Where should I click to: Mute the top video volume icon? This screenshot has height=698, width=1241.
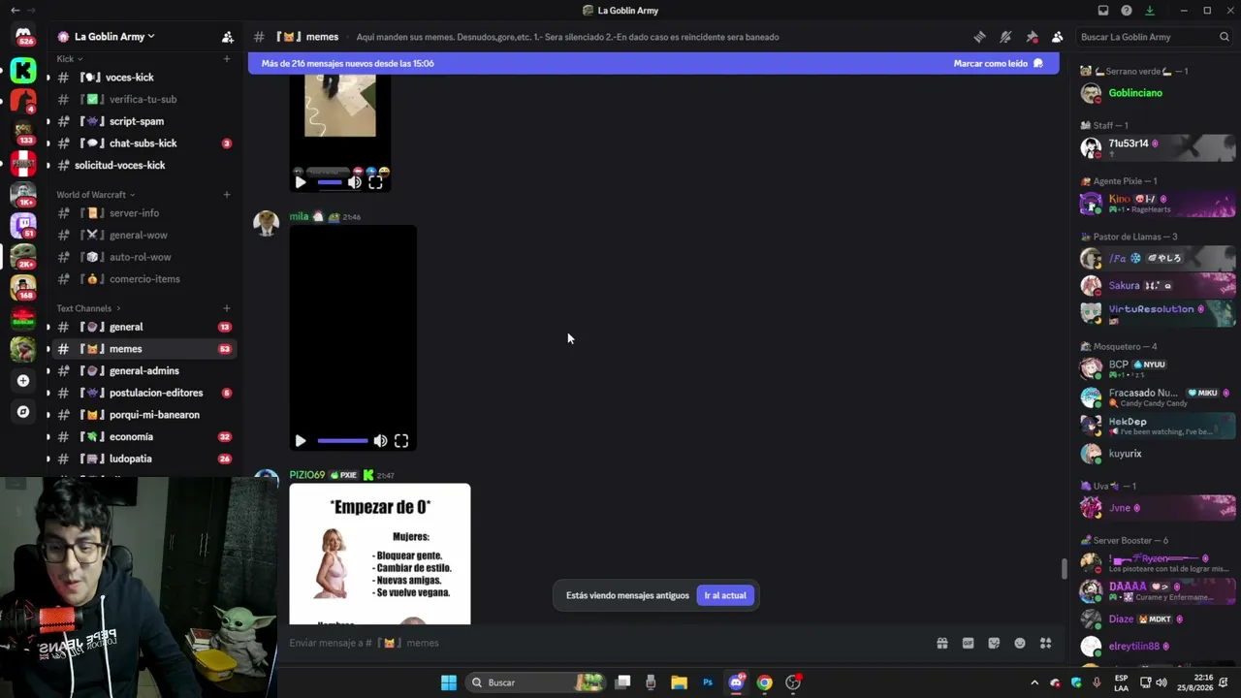point(355,182)
